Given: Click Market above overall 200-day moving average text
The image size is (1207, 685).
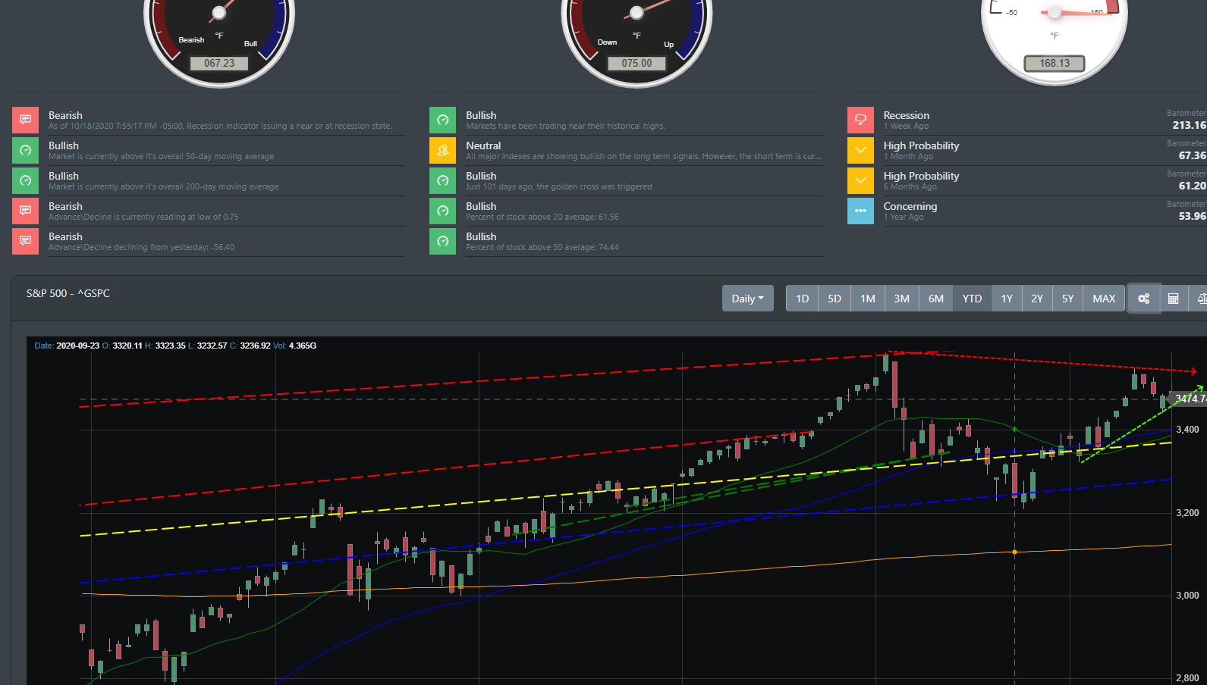Looking at the screenshot, I should [164, 186].
